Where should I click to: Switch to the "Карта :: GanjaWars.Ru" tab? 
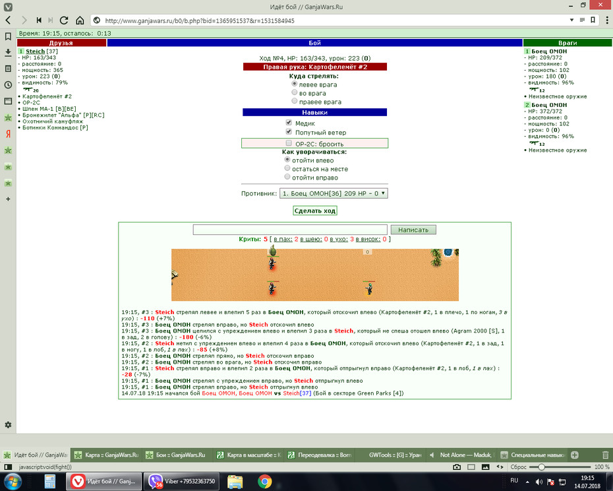(x=106, y=455)
